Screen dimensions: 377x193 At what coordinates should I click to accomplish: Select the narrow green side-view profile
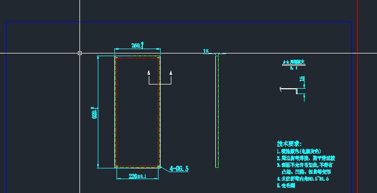(x=217, y=112)
